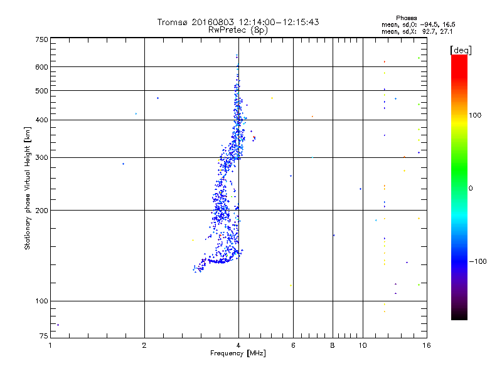Click the y-axis height tick label "100"
This screenshot has width=502, height=376.
tap(41, 301)
